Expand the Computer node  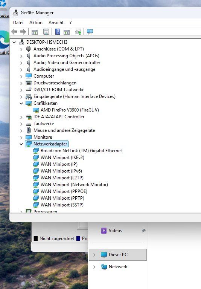click(21, 76)
